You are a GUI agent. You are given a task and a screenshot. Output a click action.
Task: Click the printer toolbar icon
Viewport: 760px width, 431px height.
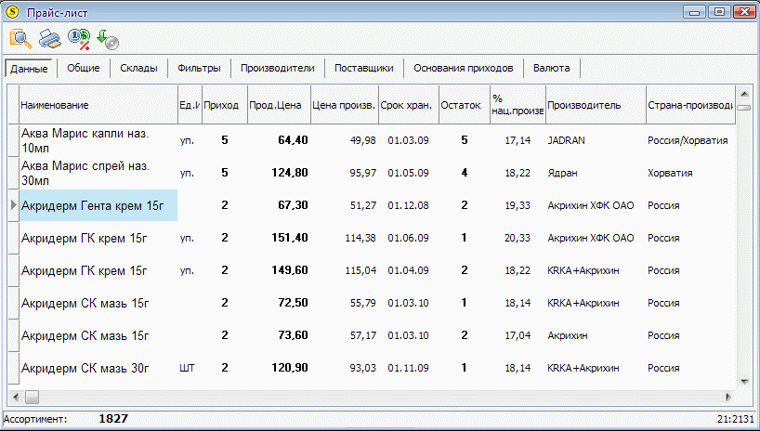click(x=50, y=39)
